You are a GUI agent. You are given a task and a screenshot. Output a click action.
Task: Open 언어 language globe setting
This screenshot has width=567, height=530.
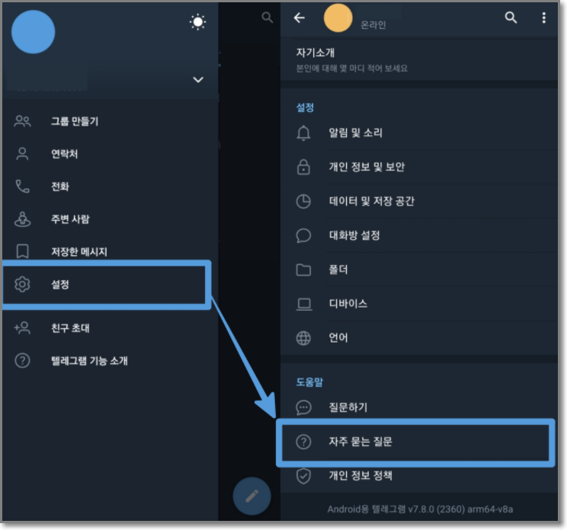point(418,338)
